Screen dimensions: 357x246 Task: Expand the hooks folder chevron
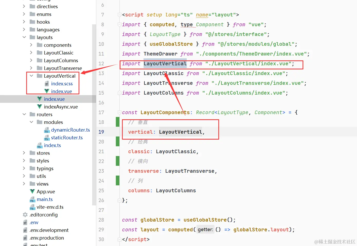coord(24,22)
